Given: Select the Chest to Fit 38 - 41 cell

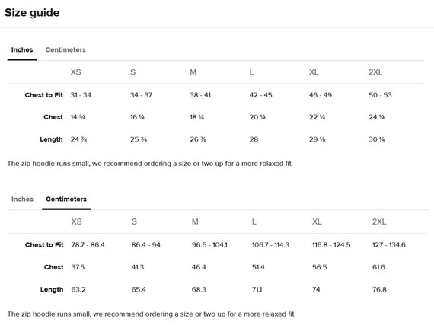Looking at the screenshot, I should pos(200,95).
